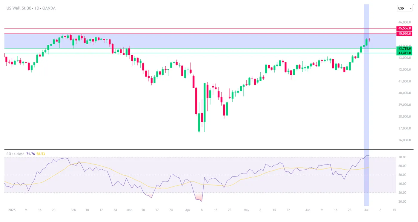Click the 43,785.0 green price label
This screenshot has width=418, height=222.
(x=405, y=49)
